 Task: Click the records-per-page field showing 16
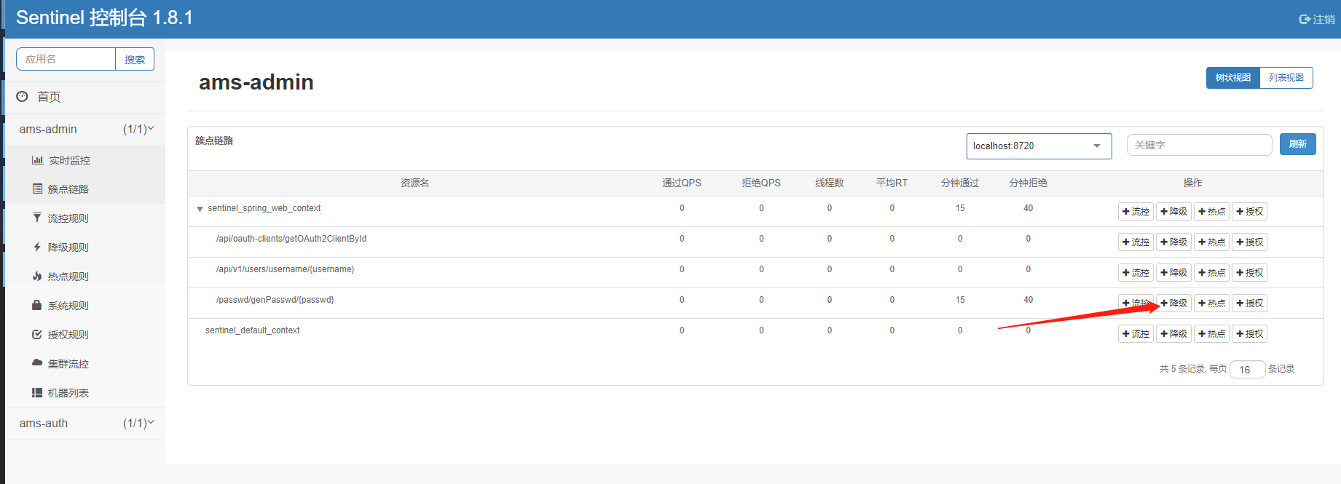pos(1247,370)
